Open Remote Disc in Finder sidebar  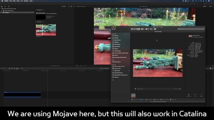point(117,69)
